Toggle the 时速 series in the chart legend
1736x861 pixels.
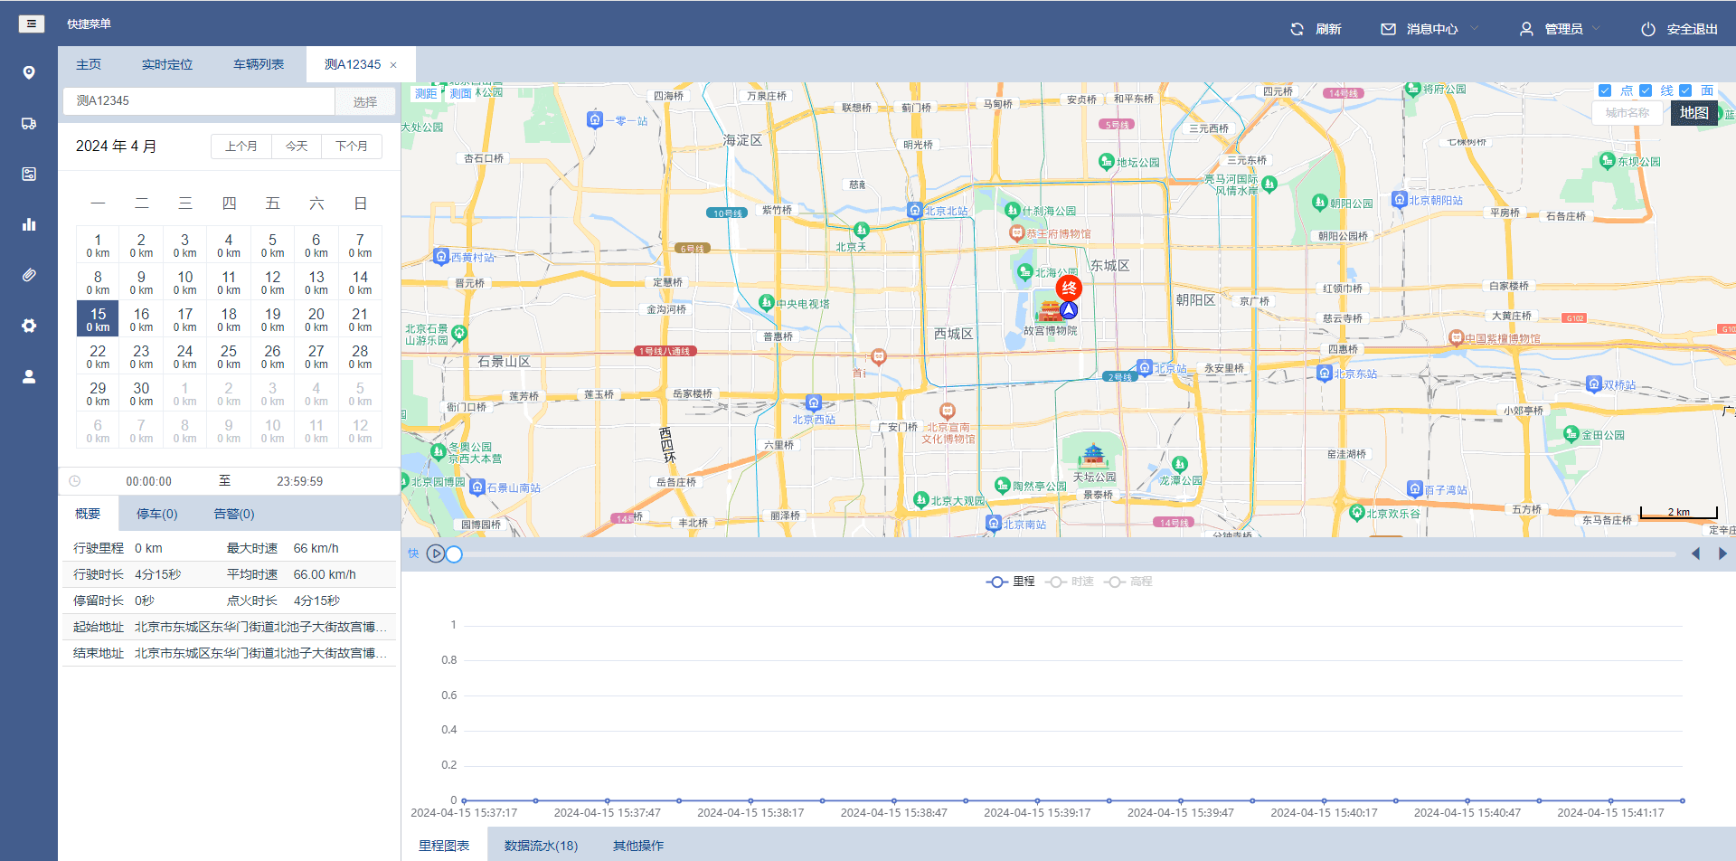tap(1070, 582)
